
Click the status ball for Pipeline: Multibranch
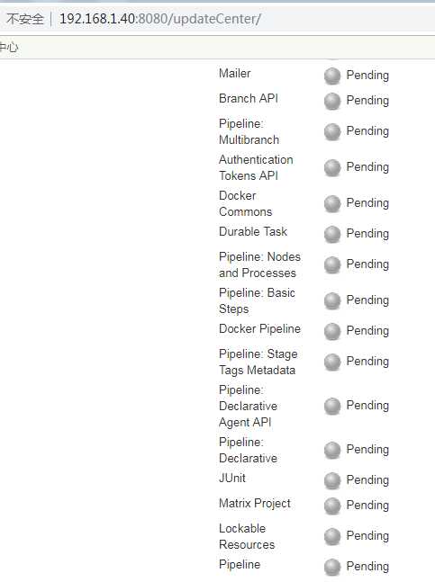point(332,131)
